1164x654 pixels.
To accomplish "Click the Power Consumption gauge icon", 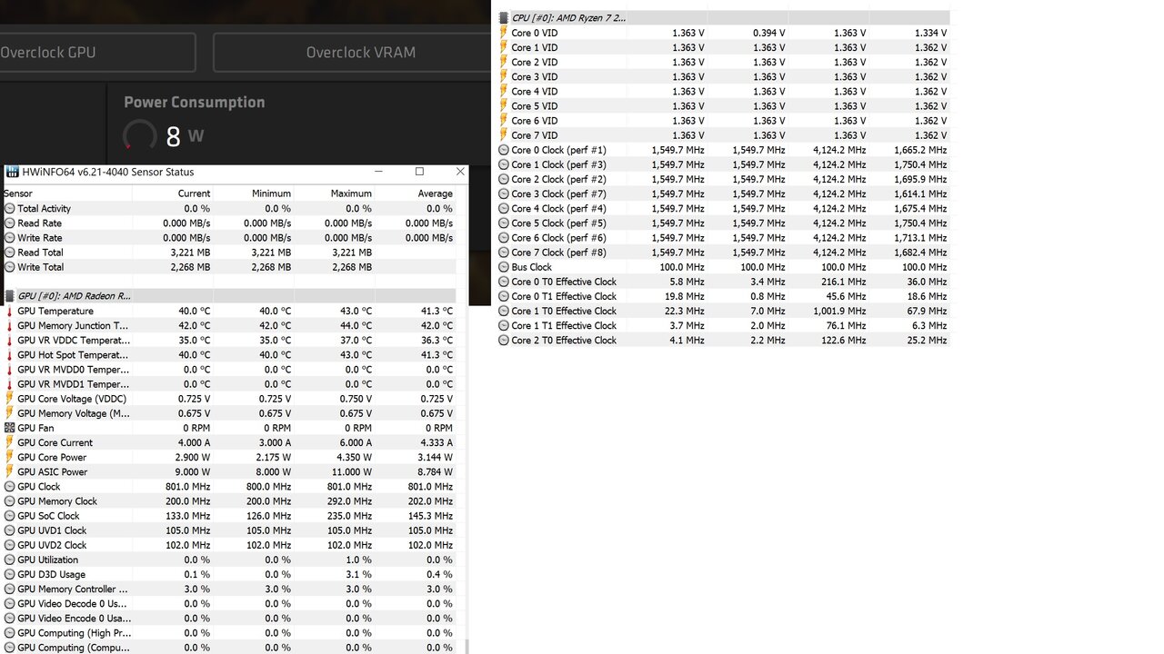I will point(140,136).
